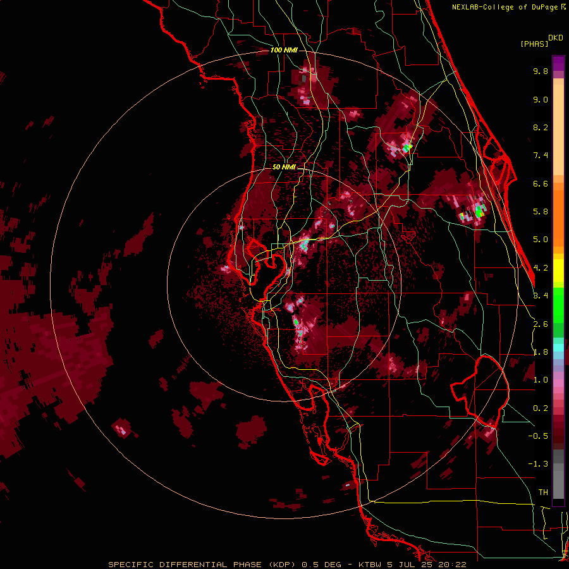
Task: Click the 0.2 scale value
Action: click(541, 408)
